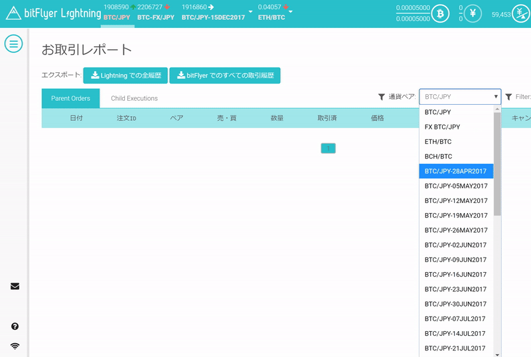Pick BTC/JPY-09JUN2017 from the list
531x357 pixels.
tap(456, 260)
